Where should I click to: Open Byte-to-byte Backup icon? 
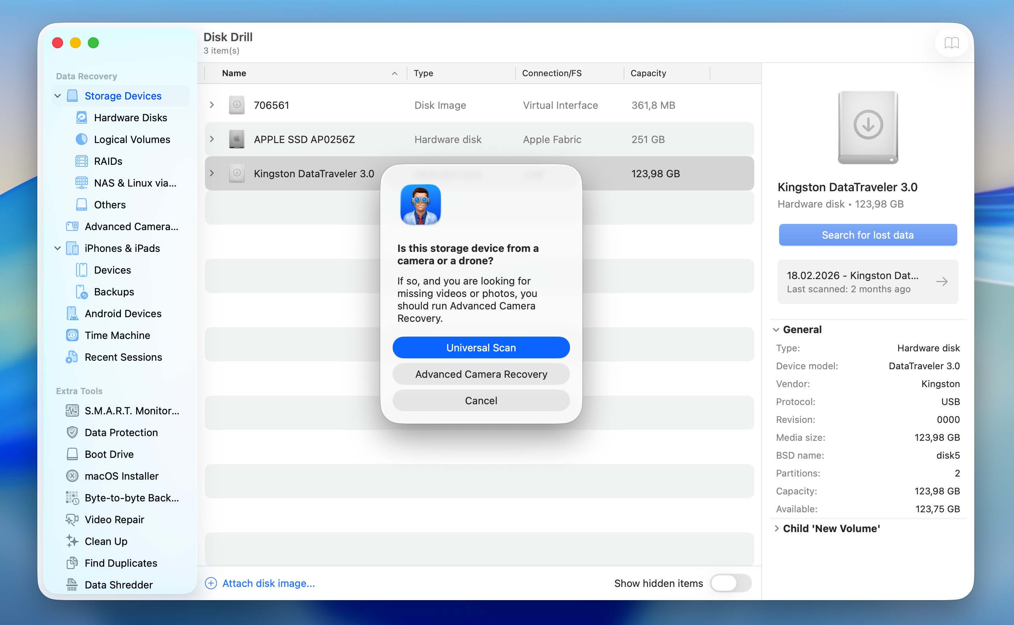72,498
